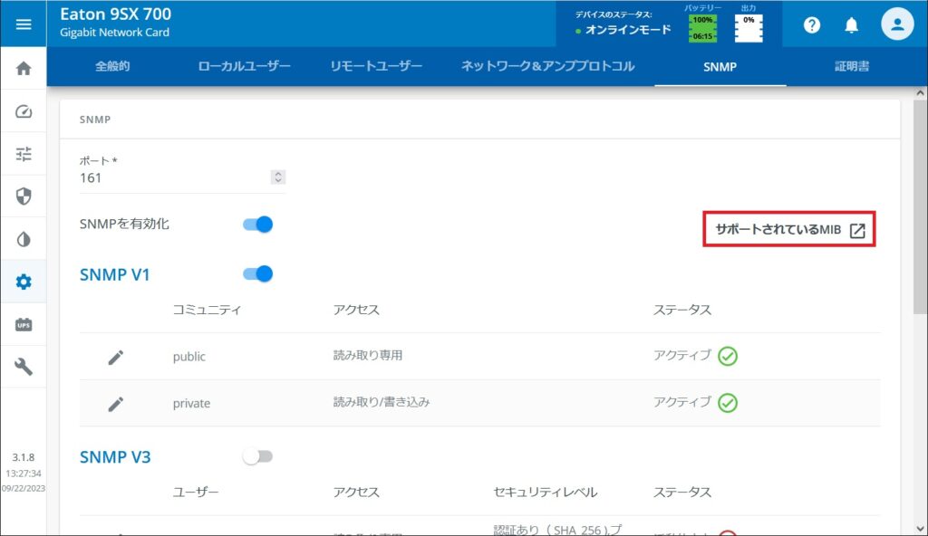This screenshot has height=536, width=928.
Task: Edit the public community using the pencil icon
Action: pyautogui.click(x=116, y=356)
